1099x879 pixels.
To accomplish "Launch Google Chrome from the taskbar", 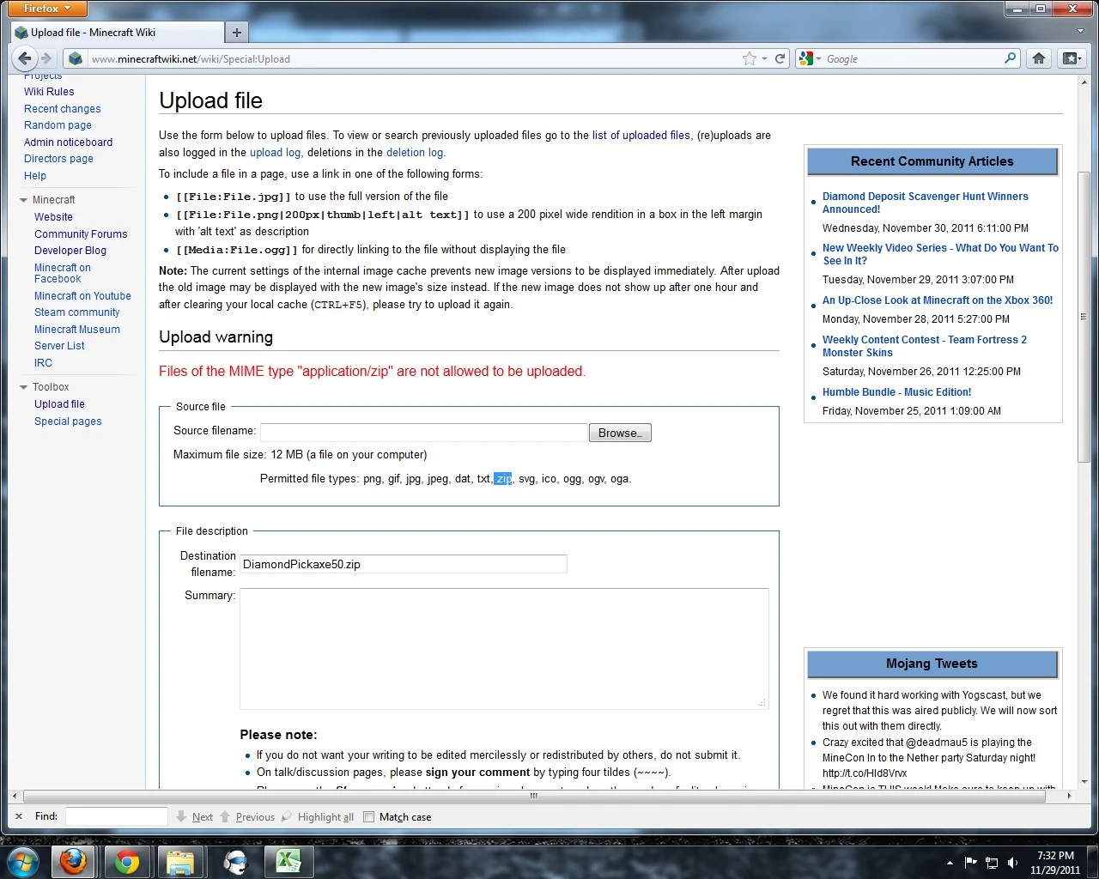I will (127, 861).
